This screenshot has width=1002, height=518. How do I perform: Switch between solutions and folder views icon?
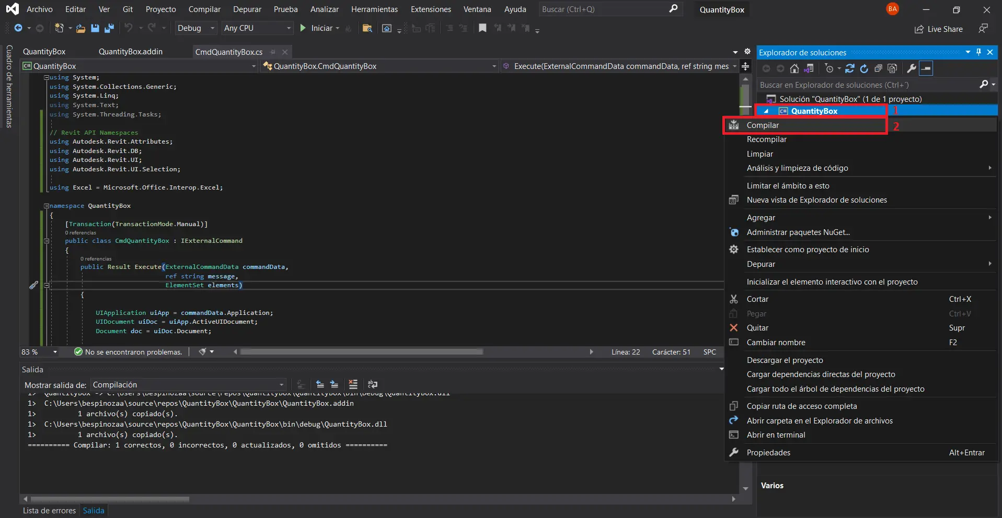click(809, 68)
